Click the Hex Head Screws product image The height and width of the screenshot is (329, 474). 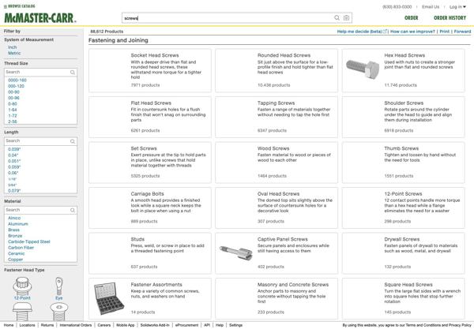[363, 68]
